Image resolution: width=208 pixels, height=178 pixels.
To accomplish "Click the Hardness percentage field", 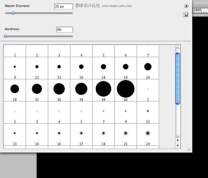I will tap(64, 29).
